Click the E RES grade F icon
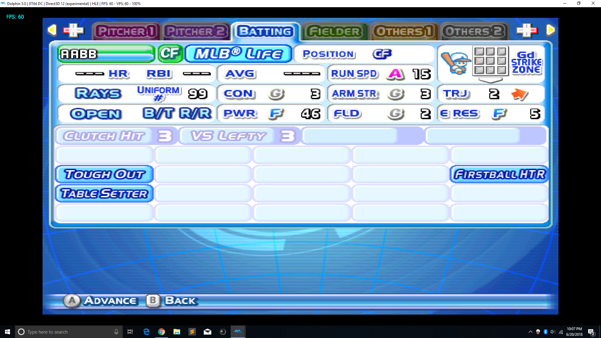Image resolution: width=601 pixels, height=338 pixels. pyautogui.click(x=499, y=114)
